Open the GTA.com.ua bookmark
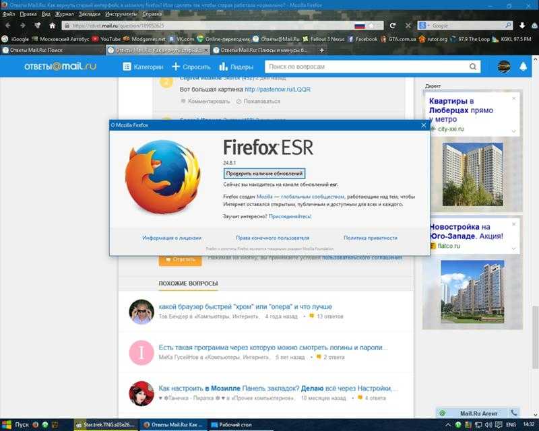This screenshot has height=431, width=539. click(x=398, y=39)
